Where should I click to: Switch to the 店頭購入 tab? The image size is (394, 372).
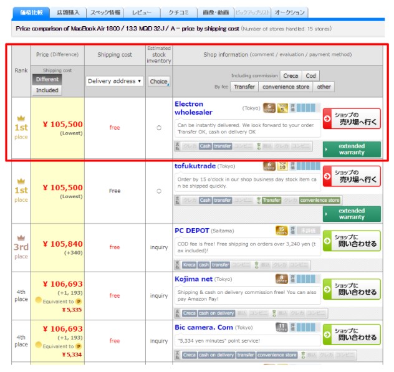pyautogui.click(x=68, y=12)
